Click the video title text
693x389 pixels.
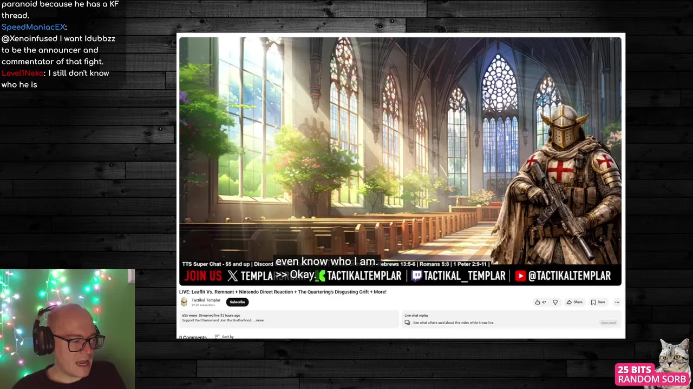pos(283,292)
